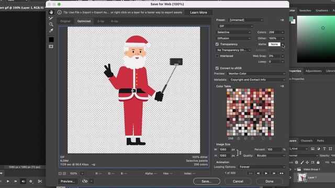The image size is (335, 188).
Task: Switch to the Optimized tab
Action: pyautogui.click(x=84, y=21)
